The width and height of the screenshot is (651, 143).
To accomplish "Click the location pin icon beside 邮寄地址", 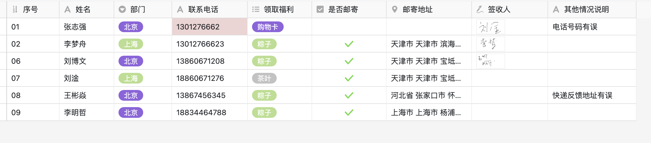I will (x=395, y=10).
